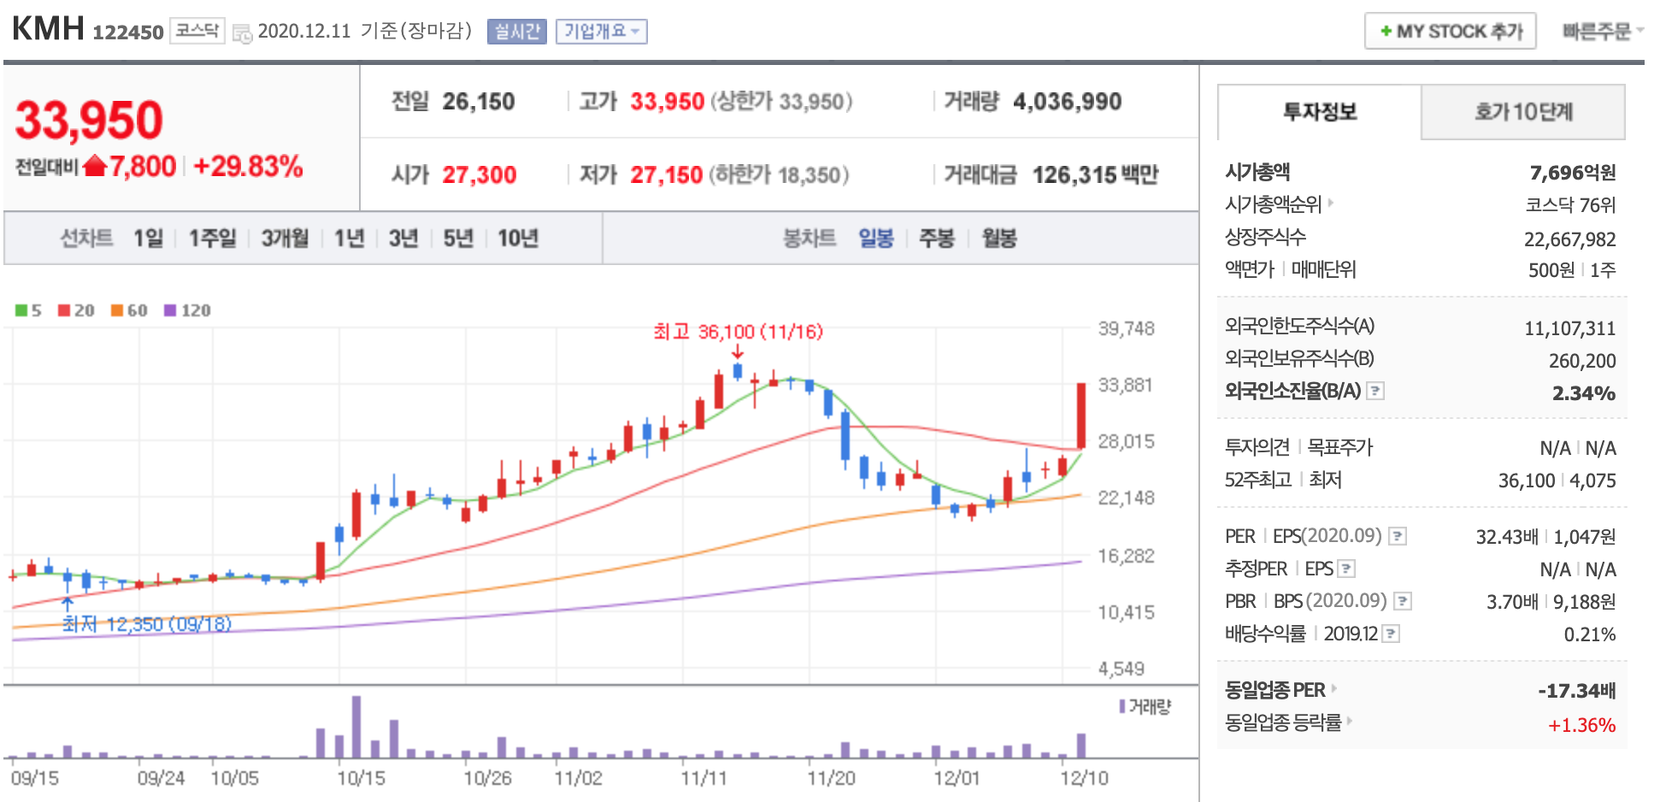Click the current price 33,950
This screenshot has height=802, width=1660.
point(89,120)
